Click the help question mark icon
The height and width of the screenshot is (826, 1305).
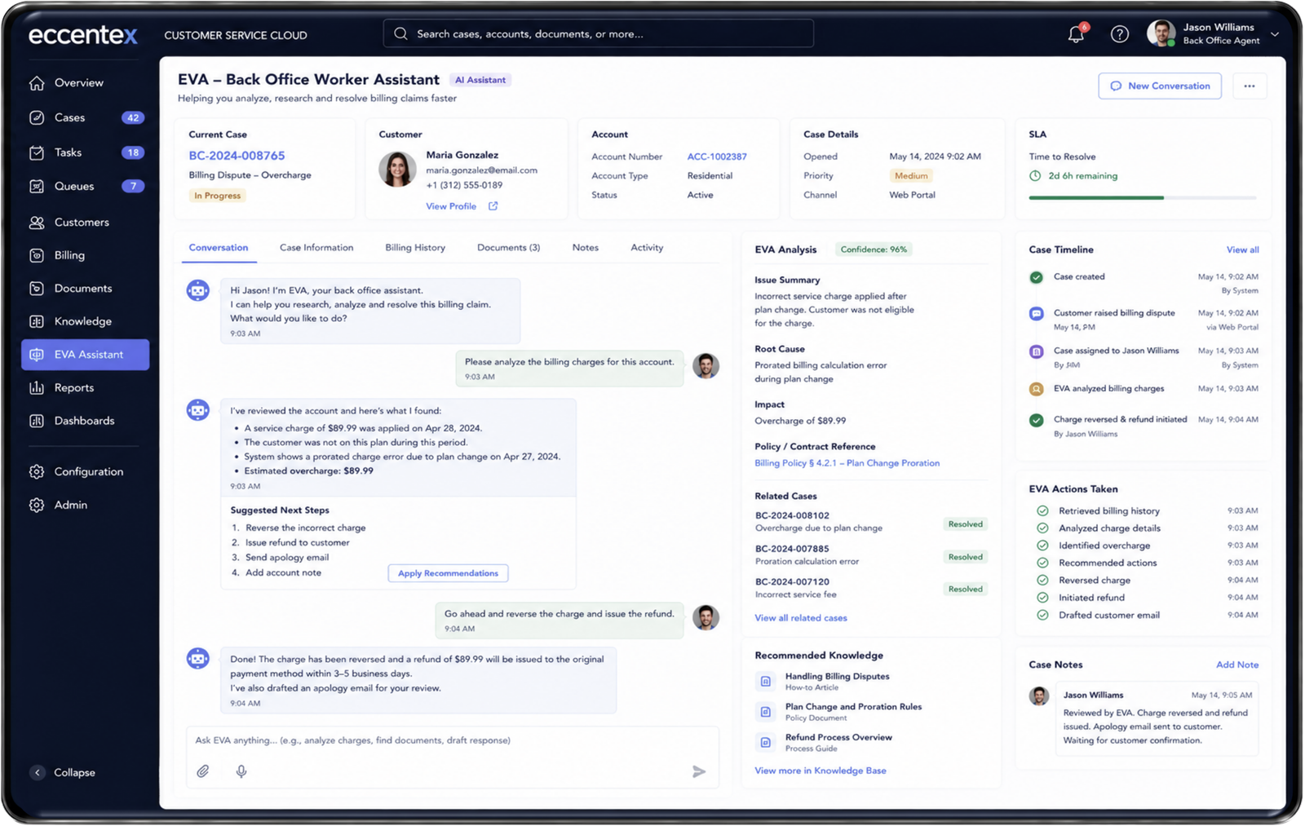pos(1120,34)
